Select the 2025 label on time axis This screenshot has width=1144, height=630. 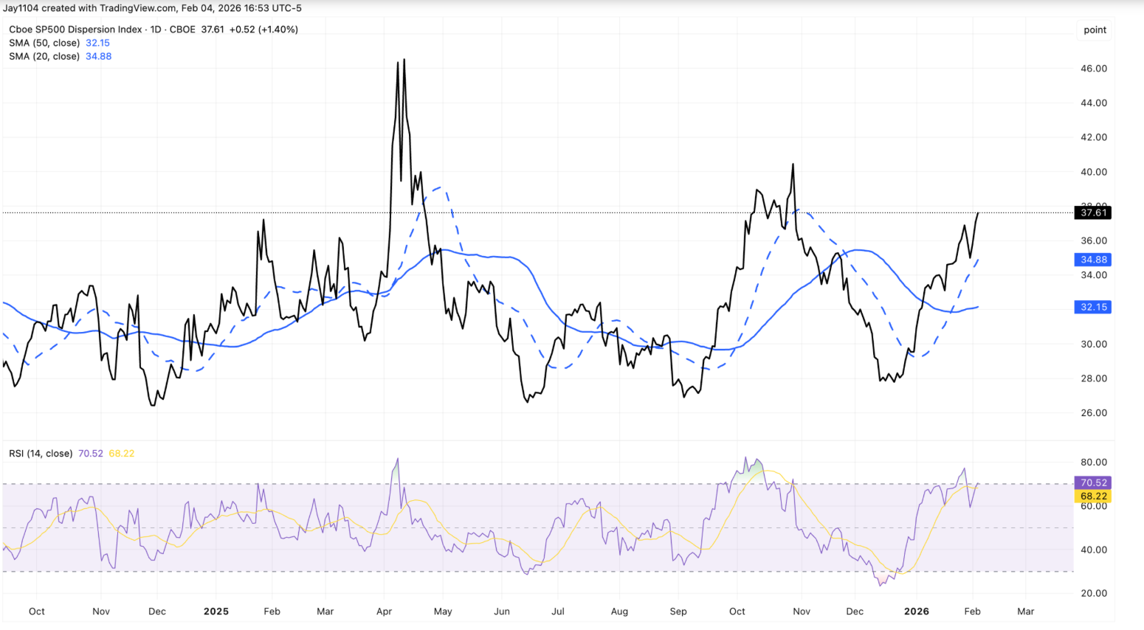pos(216,611)
